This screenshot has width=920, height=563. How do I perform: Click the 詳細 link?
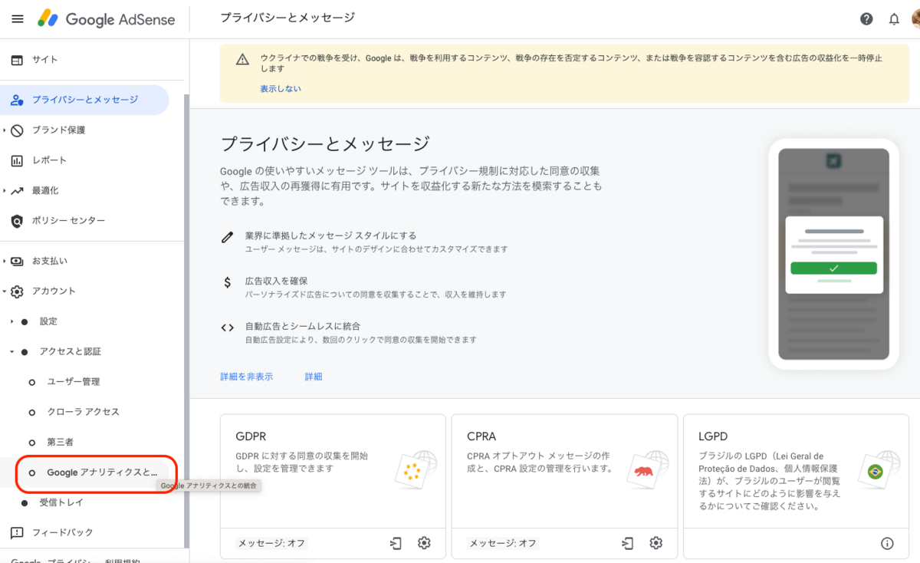click(314, 377)
